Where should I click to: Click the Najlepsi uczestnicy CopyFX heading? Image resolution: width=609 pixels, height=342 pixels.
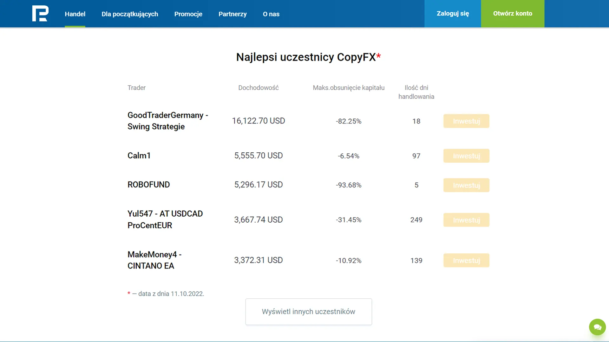(308, 57)
